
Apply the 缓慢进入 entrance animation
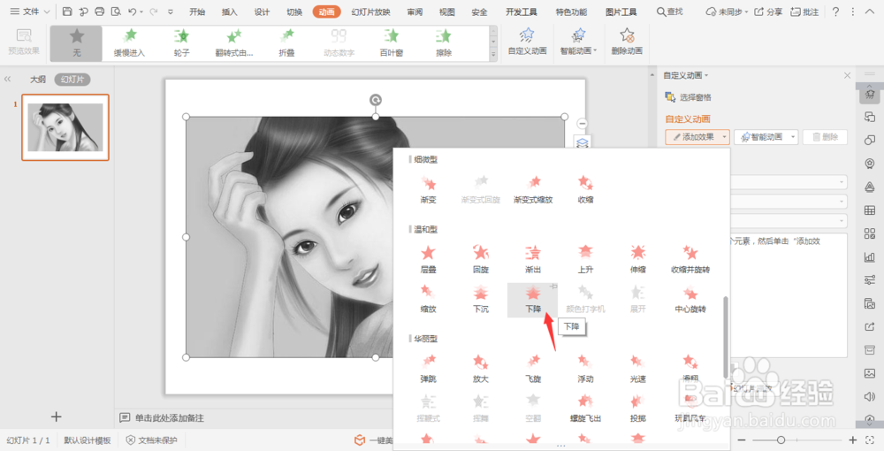pos(129,42)
